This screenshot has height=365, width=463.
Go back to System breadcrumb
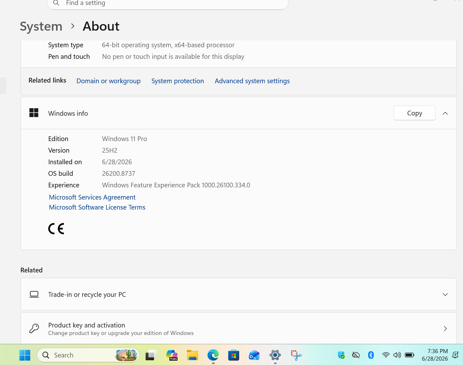tap(41, 26)
